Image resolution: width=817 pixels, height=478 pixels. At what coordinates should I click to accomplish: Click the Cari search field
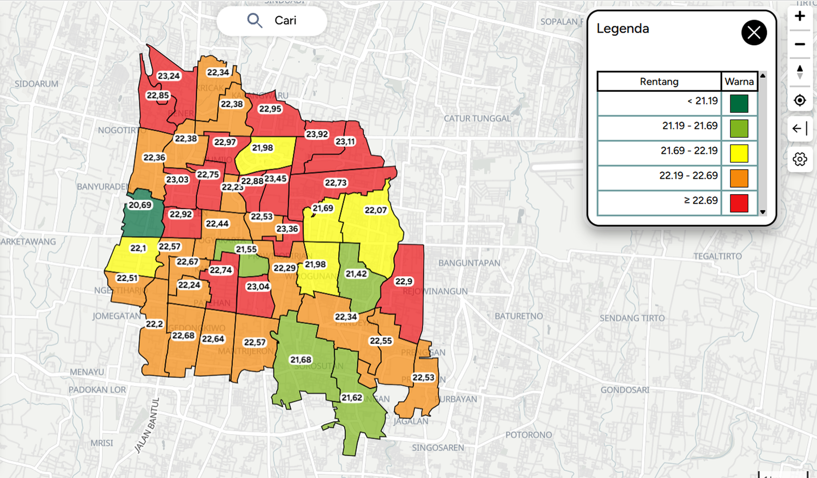tap(285, 21)
